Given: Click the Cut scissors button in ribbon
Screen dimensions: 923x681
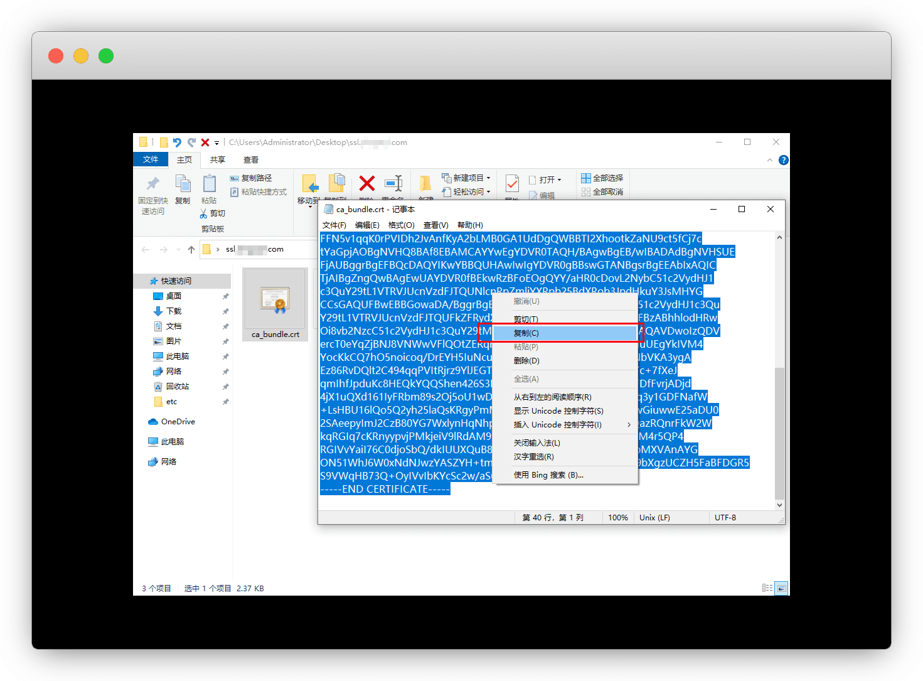Looking at the screenshot, I should tap(213, 213).
